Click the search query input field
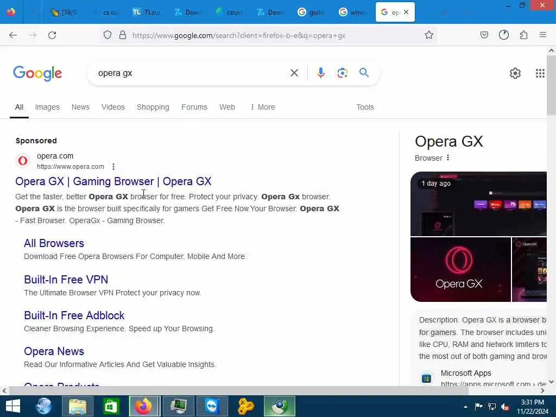 tap(192, 73)
